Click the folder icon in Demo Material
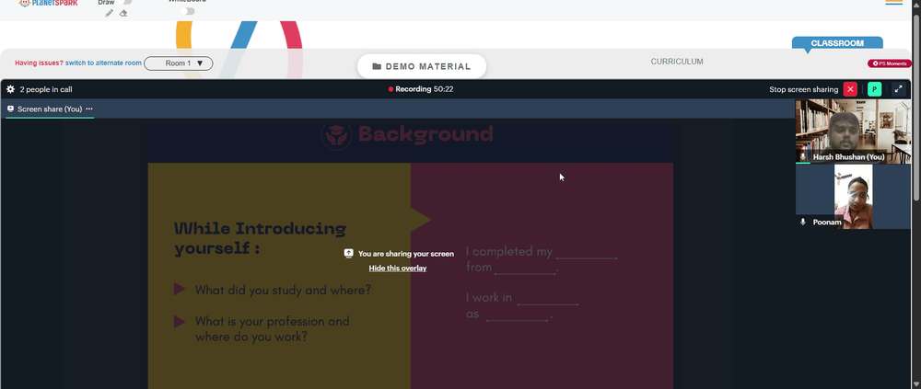Viewport: 921px width, 389px height. [x=377, y=67]
